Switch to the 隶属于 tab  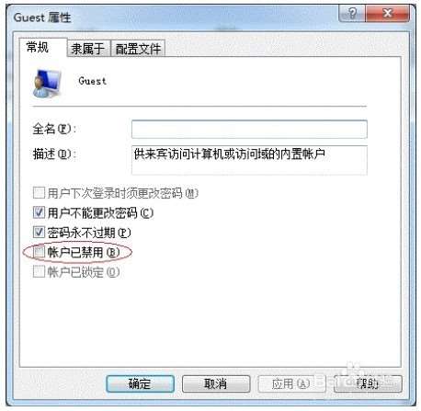[x=88, y=49]
